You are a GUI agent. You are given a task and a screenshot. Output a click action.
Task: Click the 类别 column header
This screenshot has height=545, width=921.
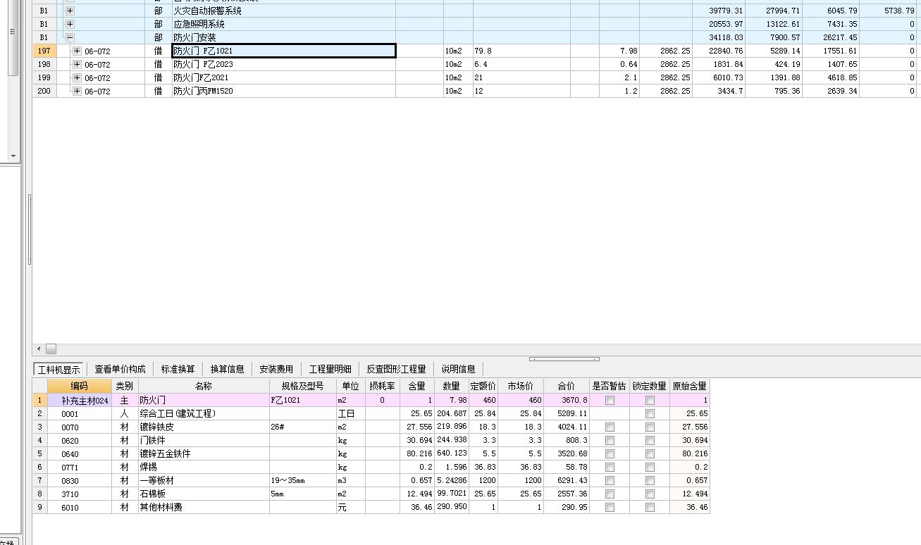[x=125, y=386]
